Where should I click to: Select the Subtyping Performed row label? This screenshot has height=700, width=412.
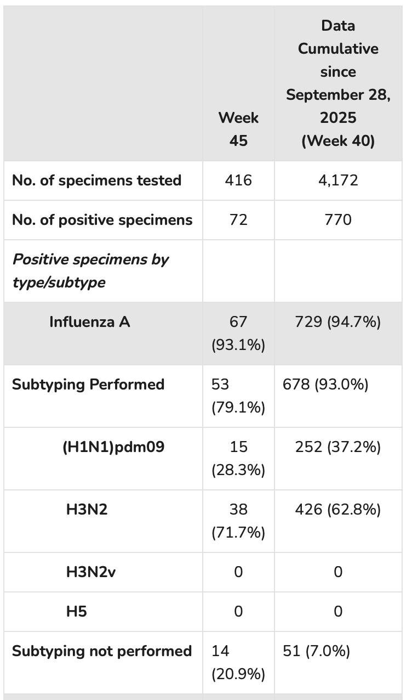[x=88, y=384]
